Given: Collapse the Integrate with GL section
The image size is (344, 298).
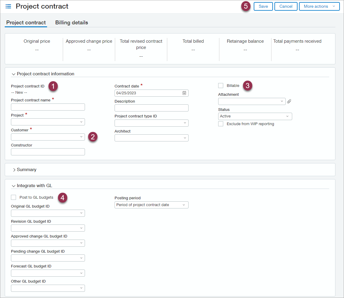Looking at the screenshot, I should [x=14, y=186].
